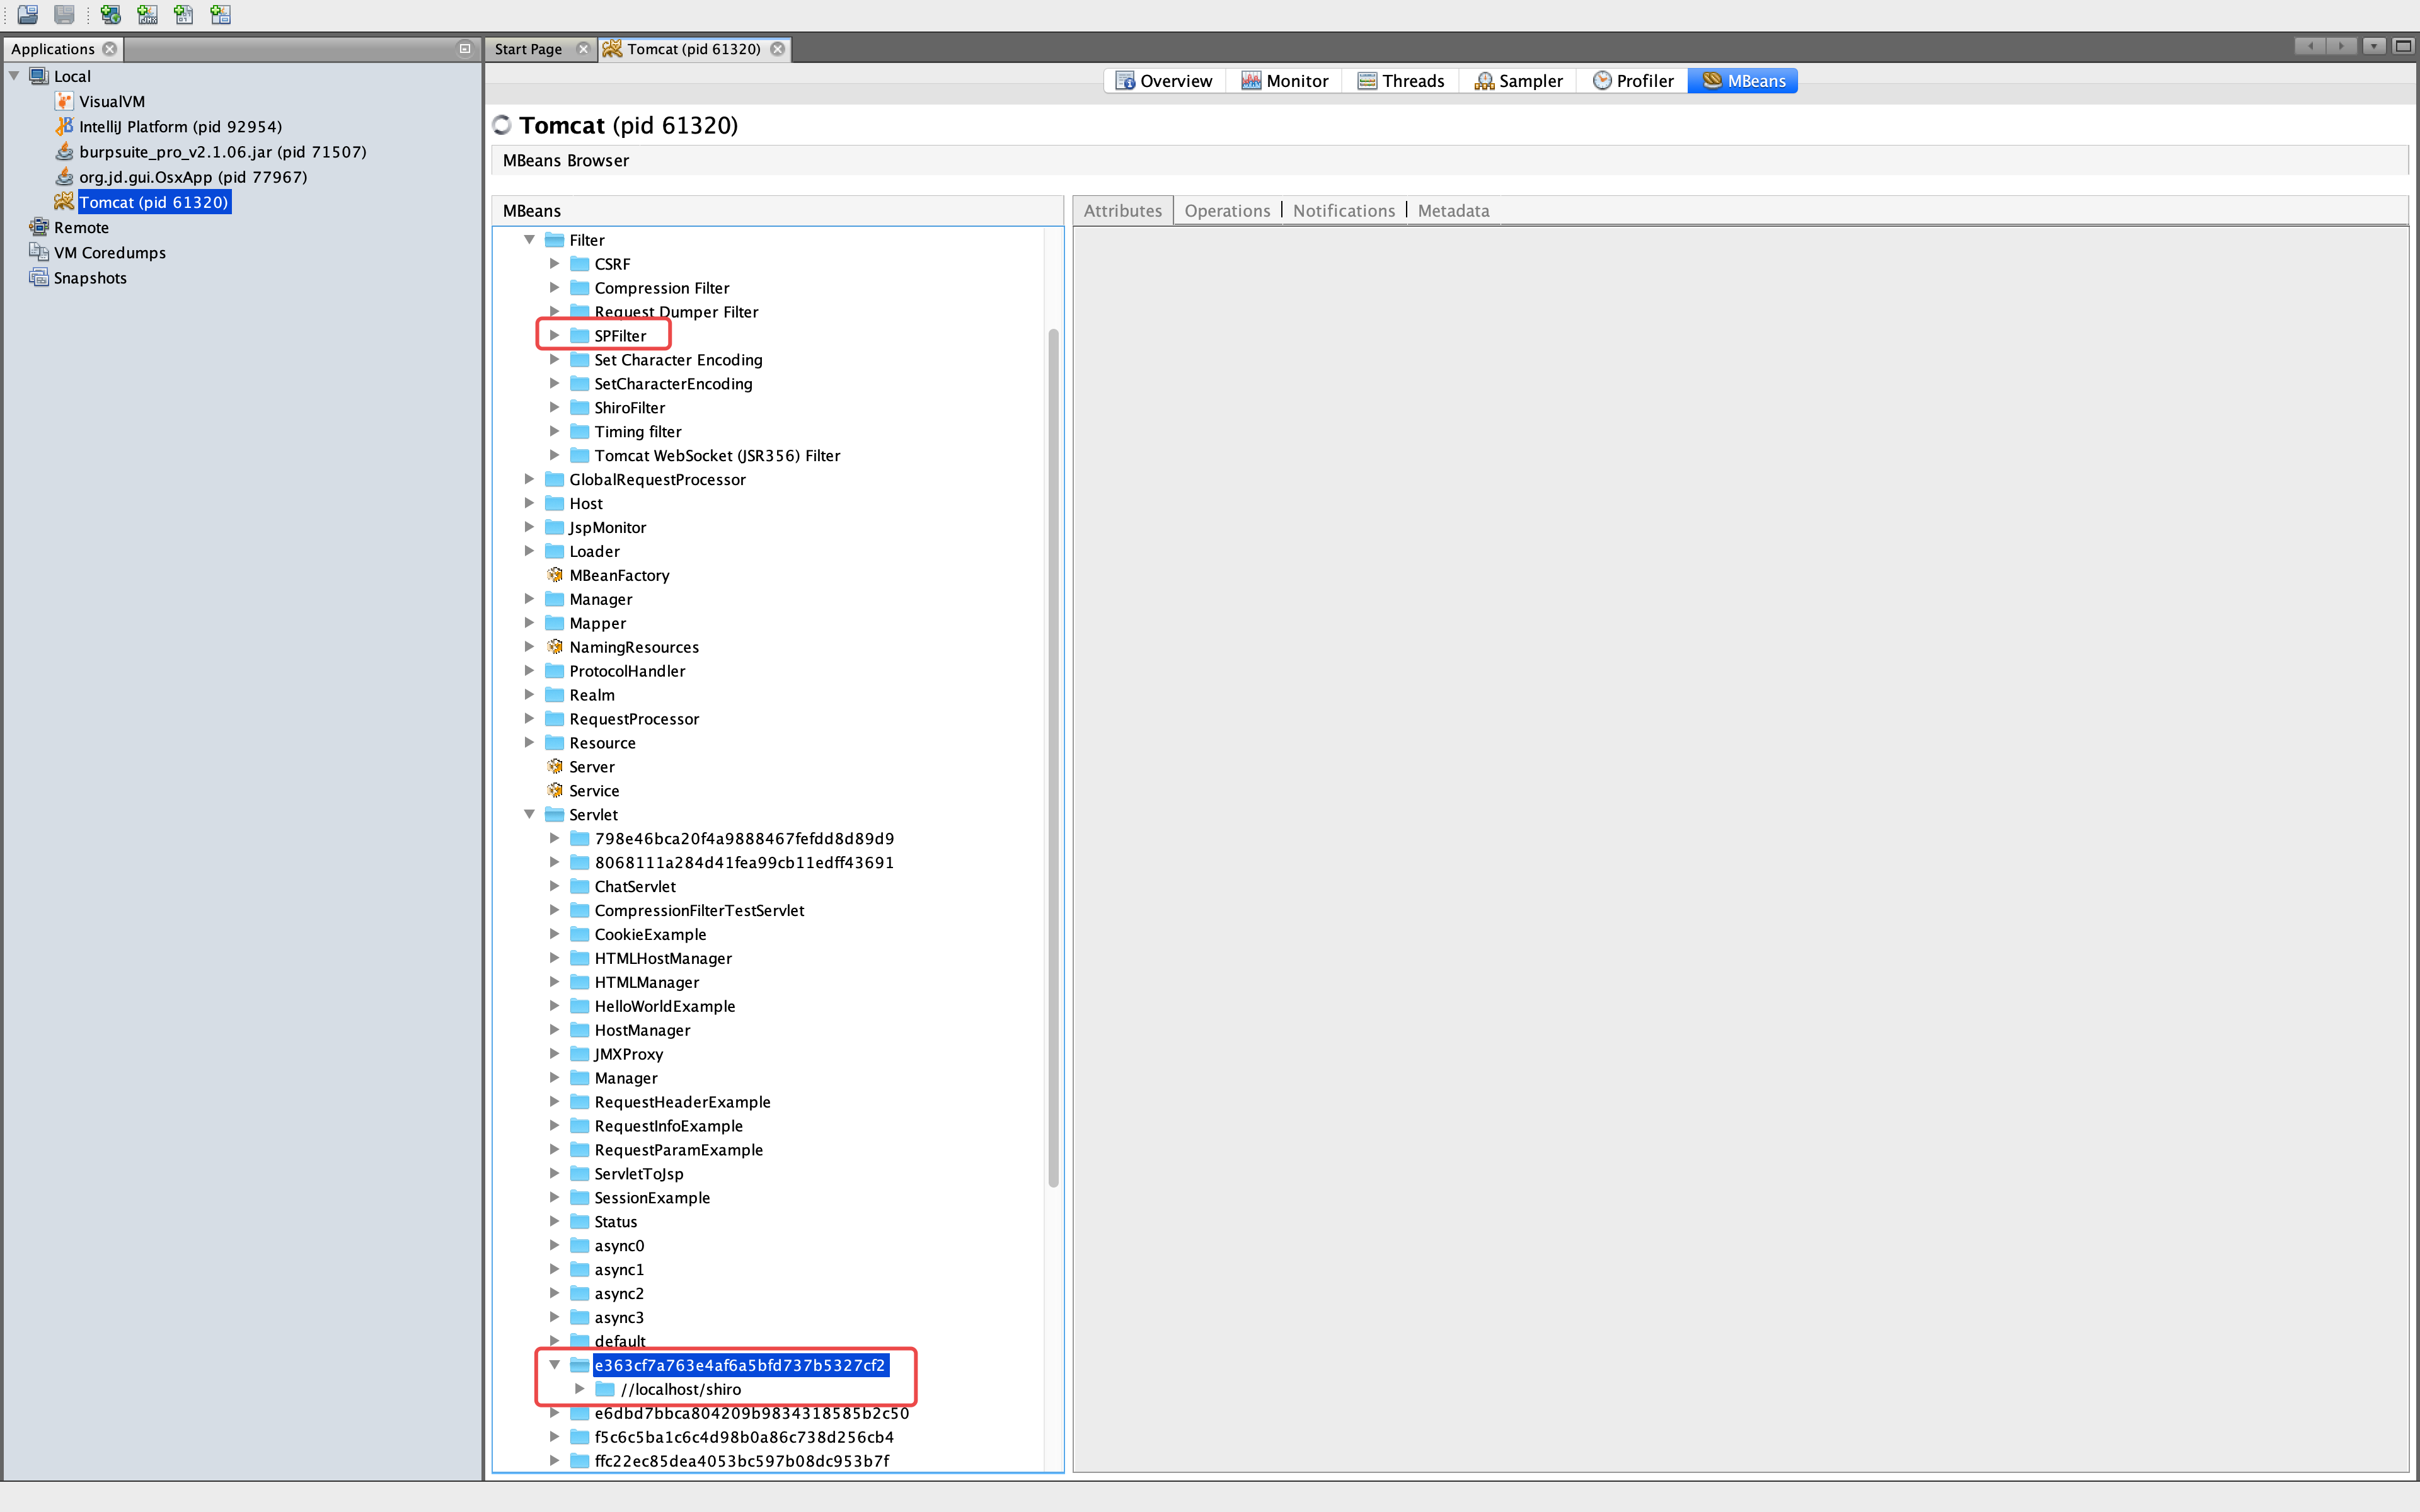The image size is (2420, 1512).
Task: Close the Start Page tab
Action: tap(584, 49)
